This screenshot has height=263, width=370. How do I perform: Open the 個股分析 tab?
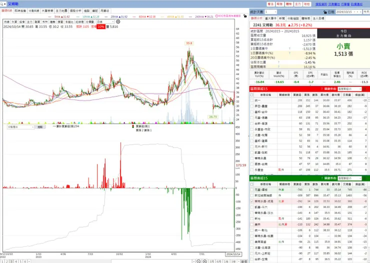[x=75, y=11]
